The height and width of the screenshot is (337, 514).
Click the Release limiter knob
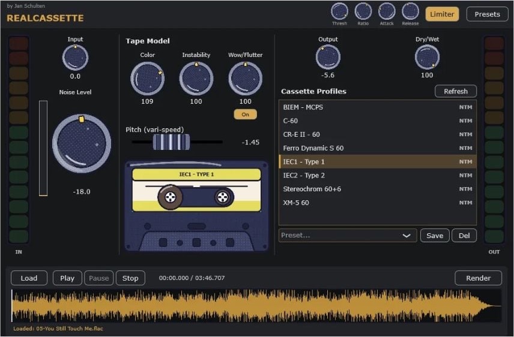coord(410,11)
